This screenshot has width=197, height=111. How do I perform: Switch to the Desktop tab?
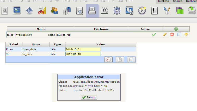tap(163, 2)
